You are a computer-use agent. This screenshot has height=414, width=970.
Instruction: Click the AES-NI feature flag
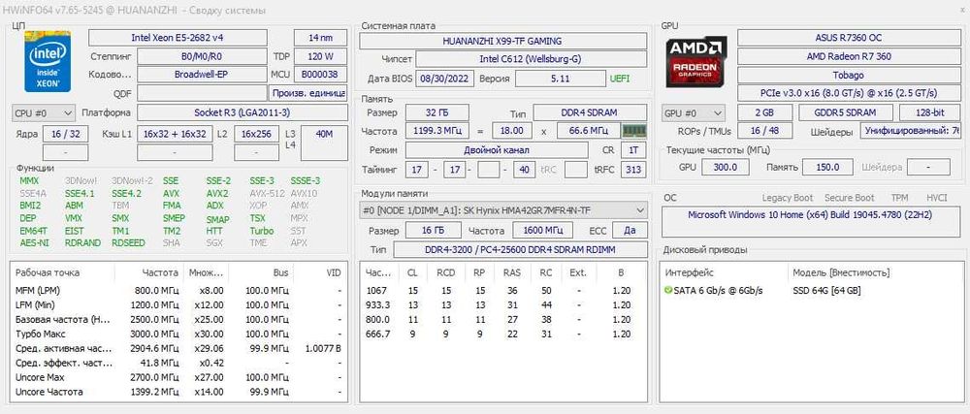(34, 243)
